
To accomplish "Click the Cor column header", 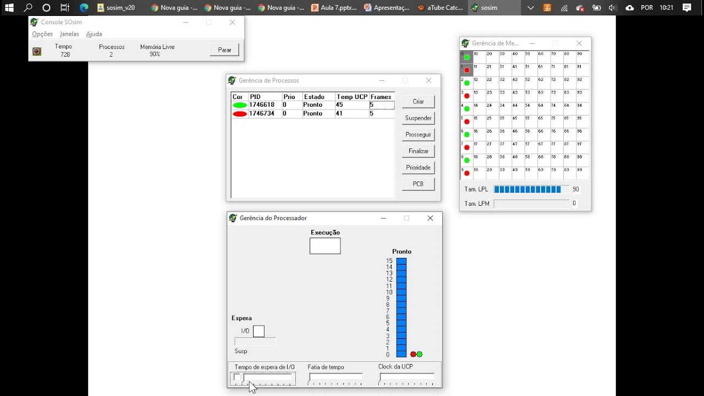I will tap(240, 97).
